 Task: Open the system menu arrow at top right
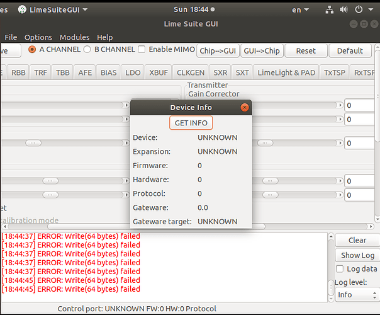point(371,9)
